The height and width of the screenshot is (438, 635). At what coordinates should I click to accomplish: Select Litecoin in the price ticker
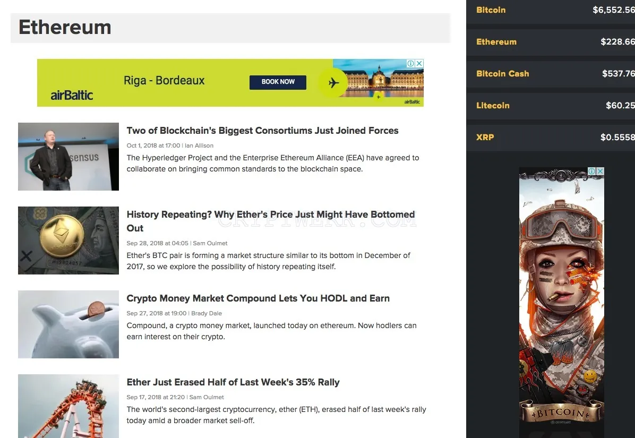coord(493,106)
